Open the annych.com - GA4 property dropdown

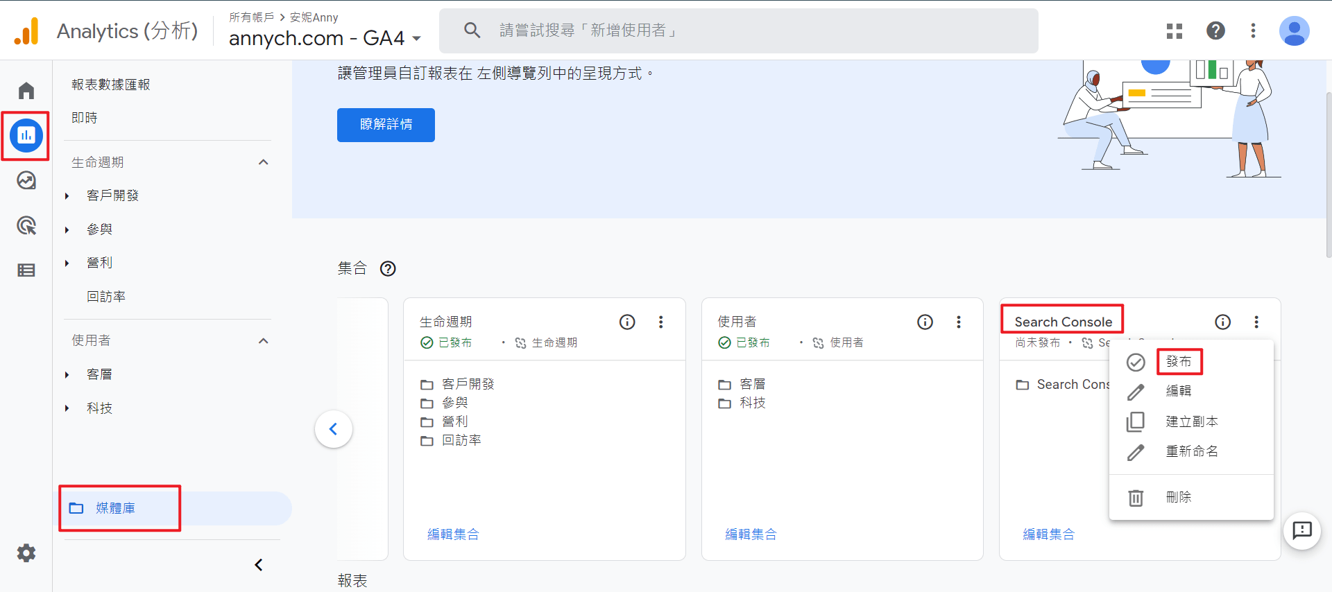pyautogui.click(x=325, y=37)
